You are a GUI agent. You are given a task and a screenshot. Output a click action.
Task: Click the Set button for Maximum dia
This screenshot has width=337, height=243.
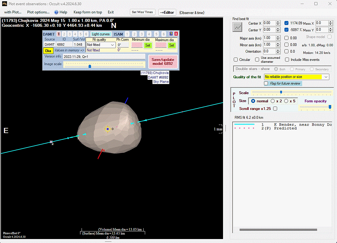click(x=171, y=45)
